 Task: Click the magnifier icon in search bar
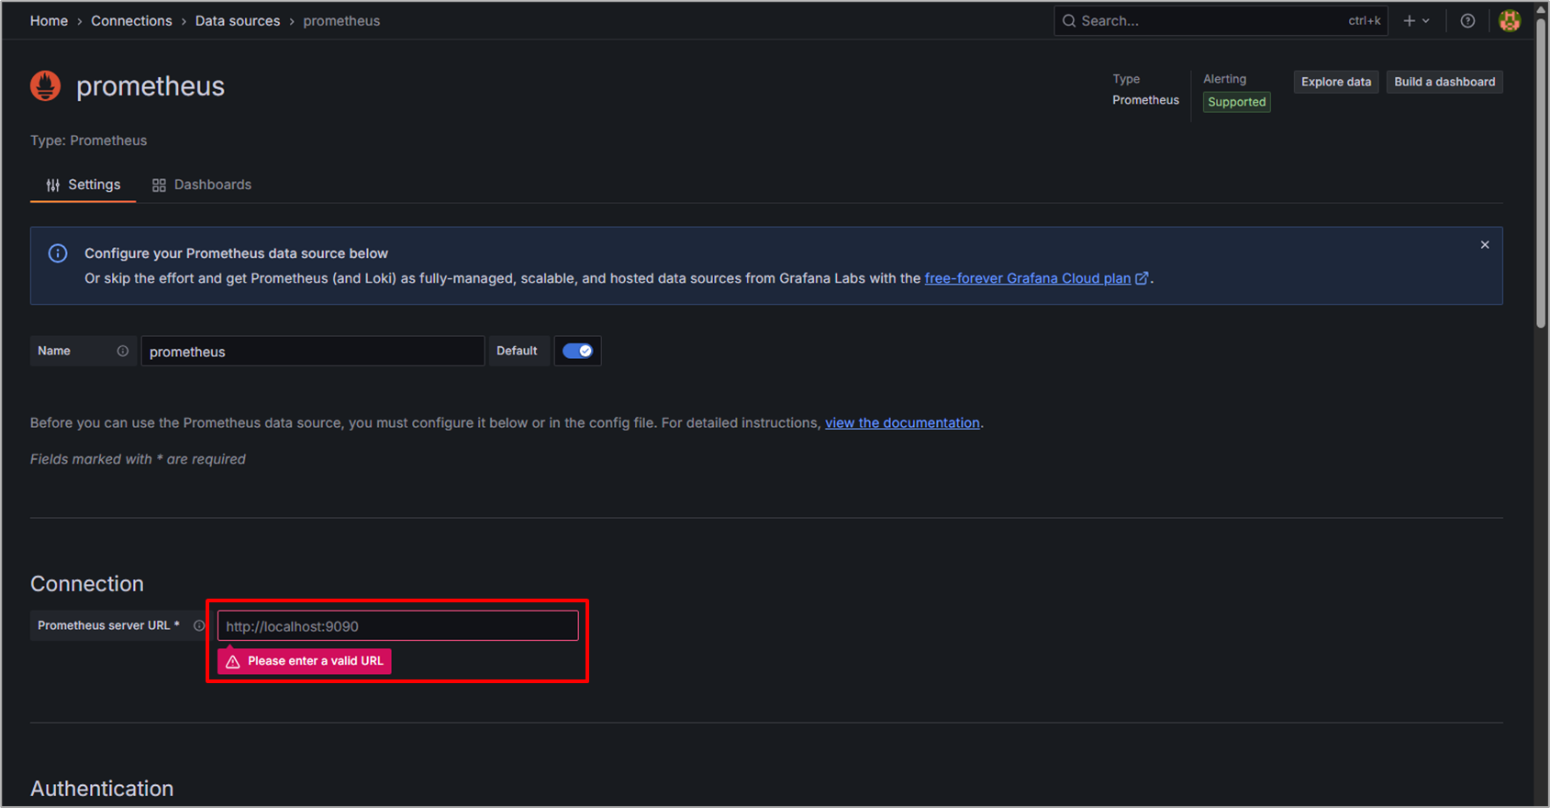click(1069, 21)
